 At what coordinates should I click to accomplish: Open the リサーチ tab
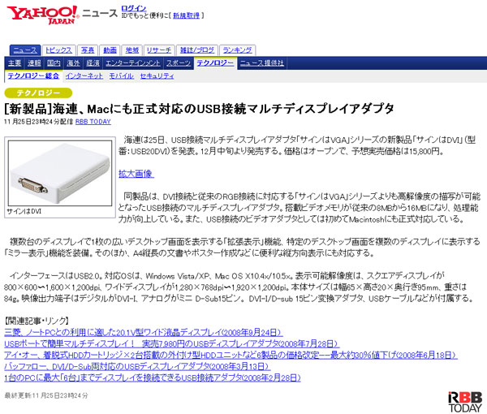(159, 50)
